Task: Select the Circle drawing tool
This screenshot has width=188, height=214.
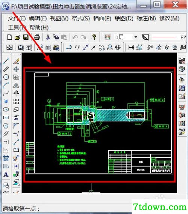Action: coord(6,77)
